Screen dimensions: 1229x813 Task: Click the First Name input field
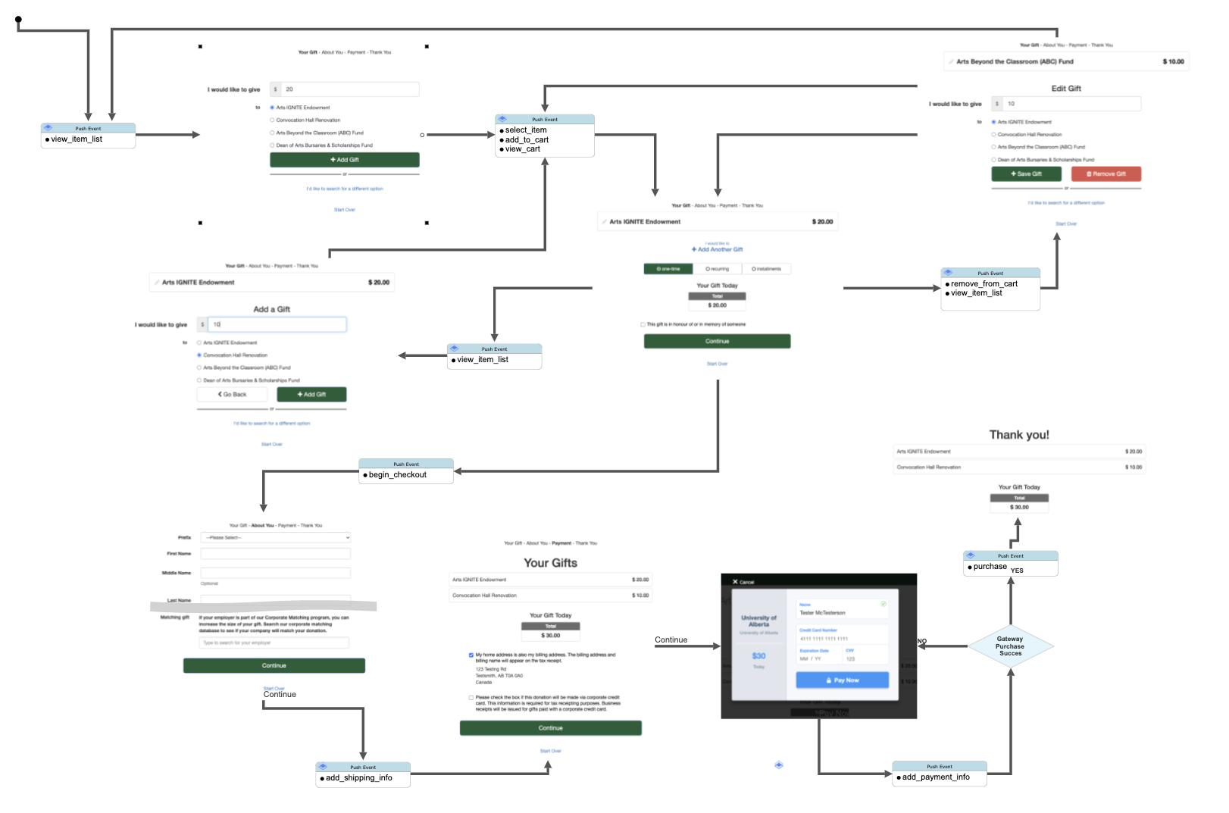[x=275, y=554]
